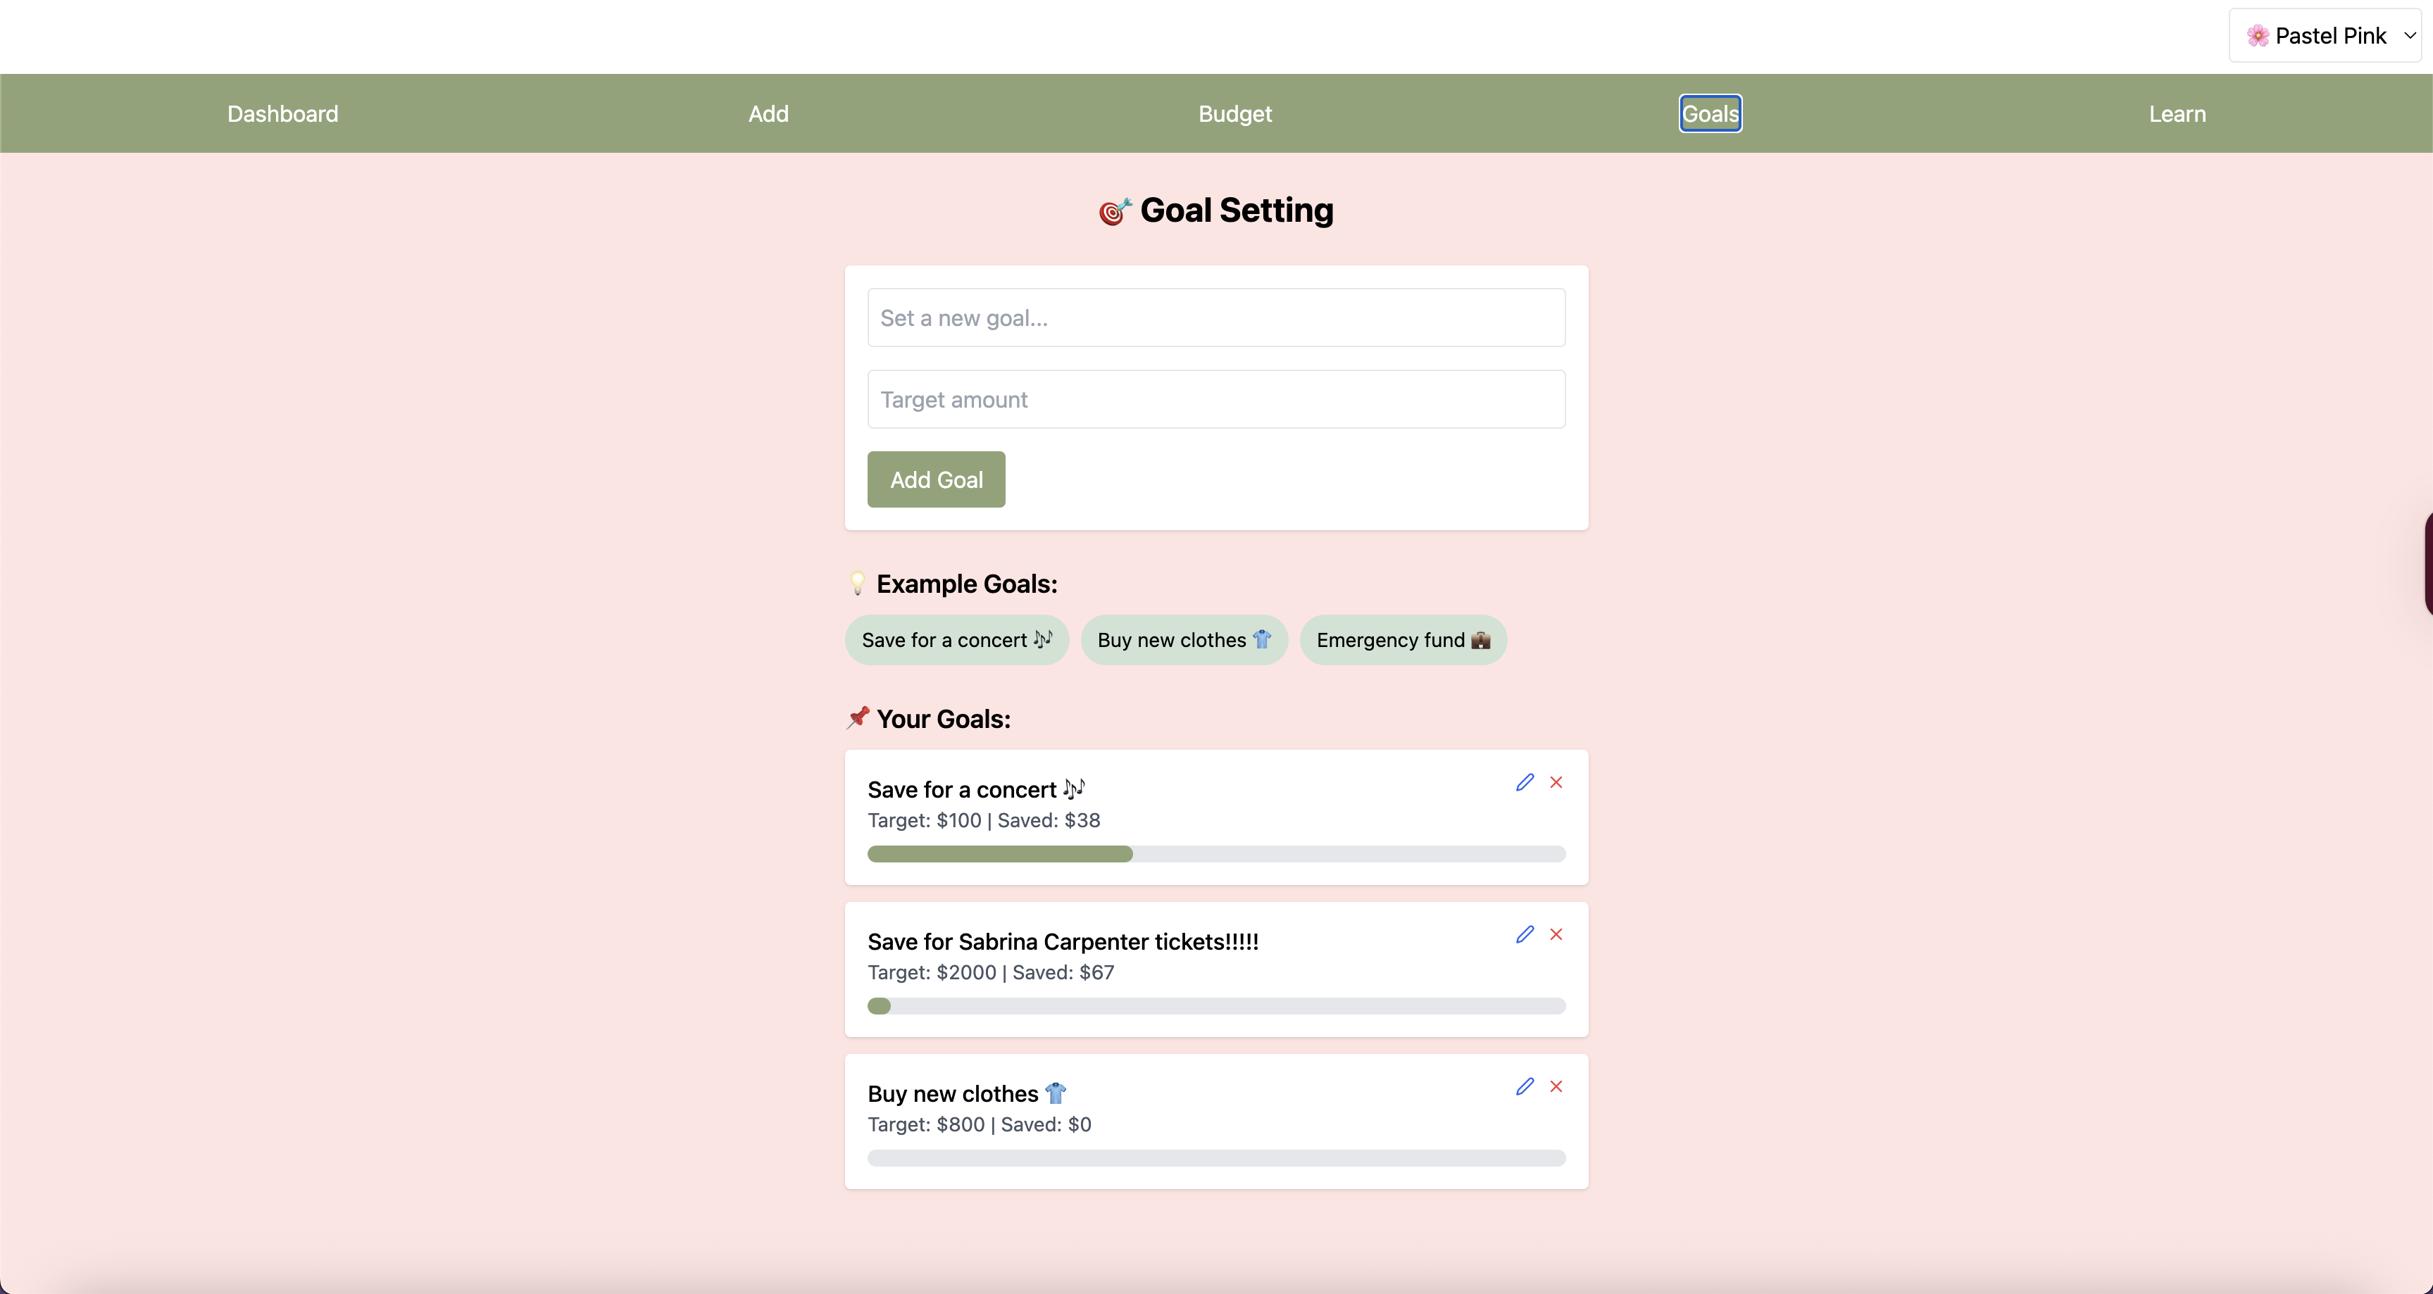The image size is (2433, 1294).
Task: Pick the Buy new clothes example chip
Action: 1184,641
